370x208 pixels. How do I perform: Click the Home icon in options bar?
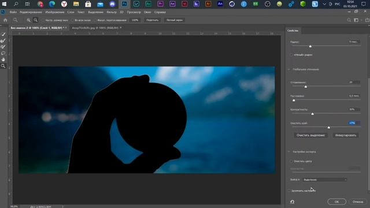click(5, 20)
